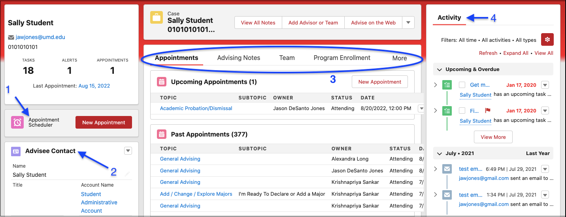Expand the Fi... task details chevron
Image resolution: width=566 pixels, height=217 pixels.
pos(436,111)
